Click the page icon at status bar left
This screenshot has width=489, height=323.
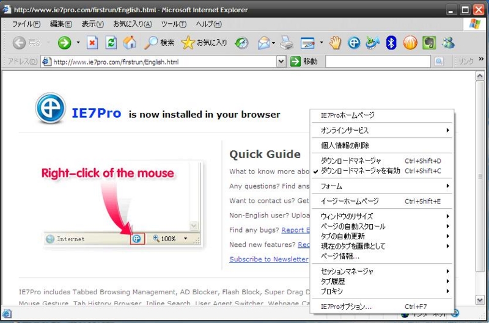7,313
